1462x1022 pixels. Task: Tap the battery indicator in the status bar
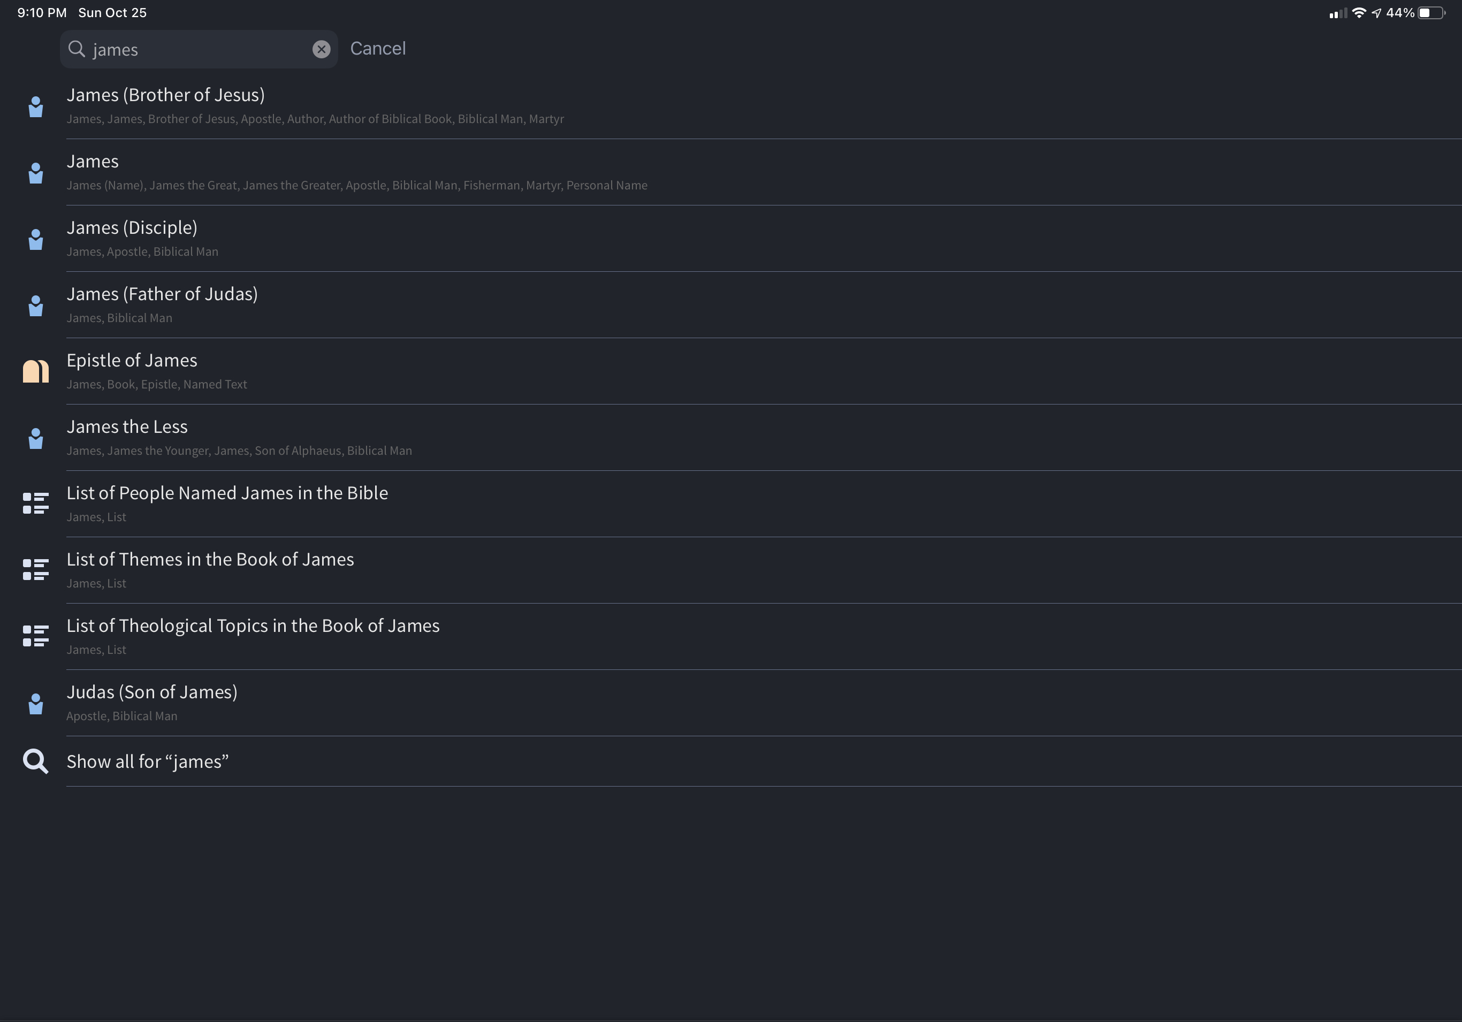pos(1431,13)
